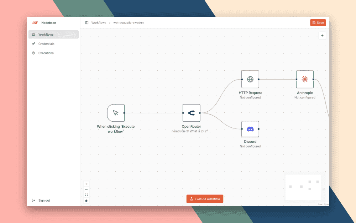Click the HTTP Request input handle
This screenshot has width=356, height=223.
coord(242,79)
